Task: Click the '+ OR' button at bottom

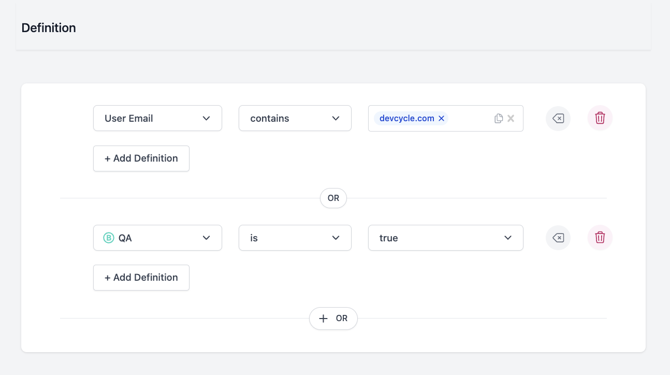Action: (333, 319)
